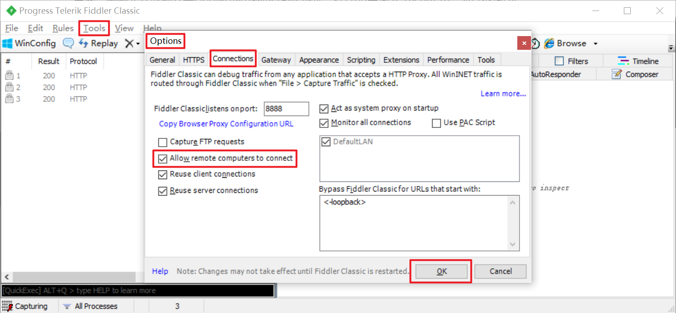The height and width of the screenshot is (313, 676).
Task: Click the comment speech bubble icon
Action: point(68,43)
